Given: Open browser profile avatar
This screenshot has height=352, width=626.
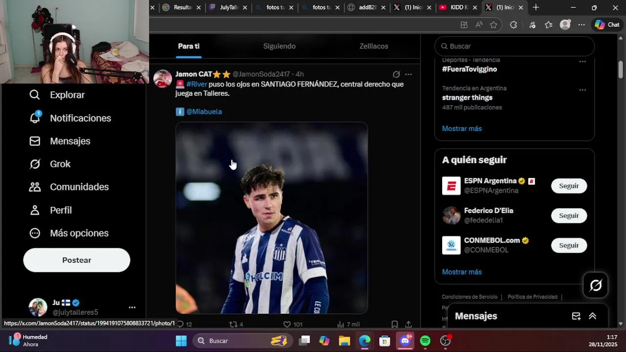Looking at the screenshot, I should (565, 25).
